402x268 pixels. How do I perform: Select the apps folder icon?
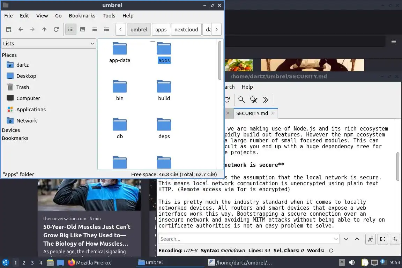164,49
